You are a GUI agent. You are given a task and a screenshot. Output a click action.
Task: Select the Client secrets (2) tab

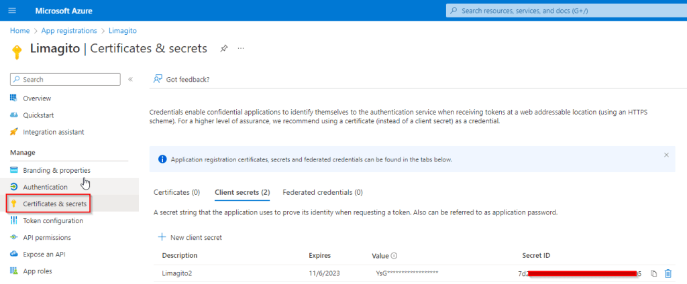pos(242,192)
